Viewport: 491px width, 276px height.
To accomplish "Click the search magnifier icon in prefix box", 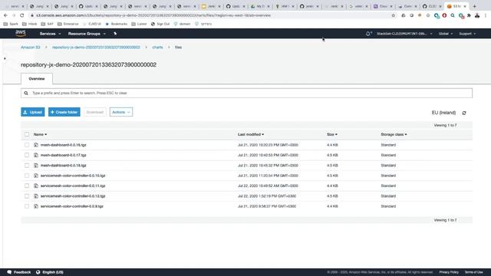I will point(26,93).
